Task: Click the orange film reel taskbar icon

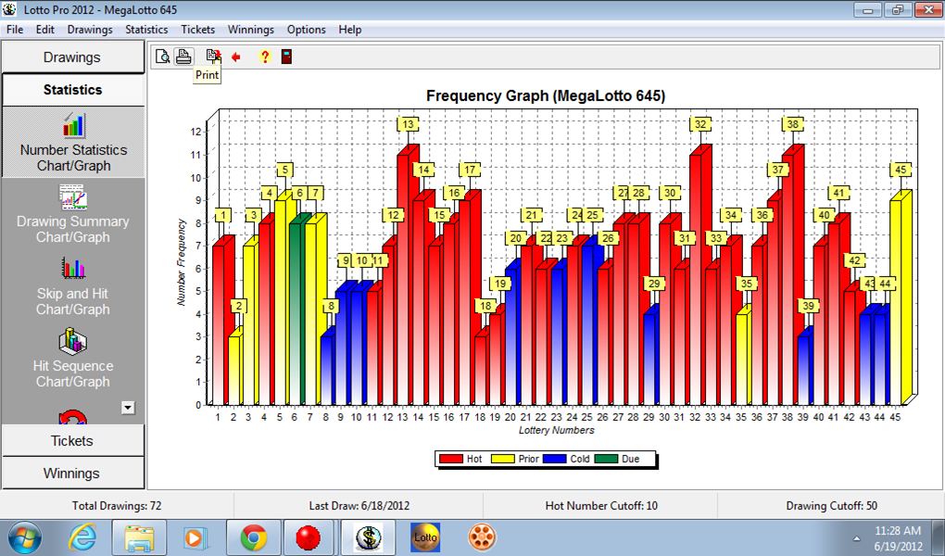Action: 482,537
